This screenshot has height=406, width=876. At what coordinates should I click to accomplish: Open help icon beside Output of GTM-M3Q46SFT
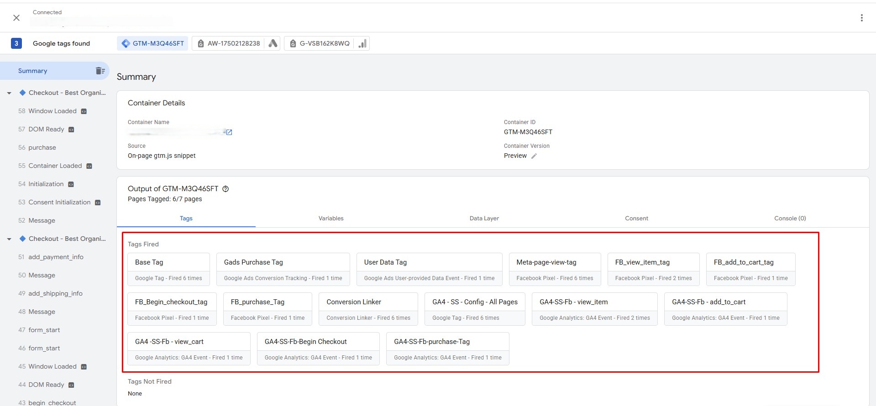tap(225, 189)
